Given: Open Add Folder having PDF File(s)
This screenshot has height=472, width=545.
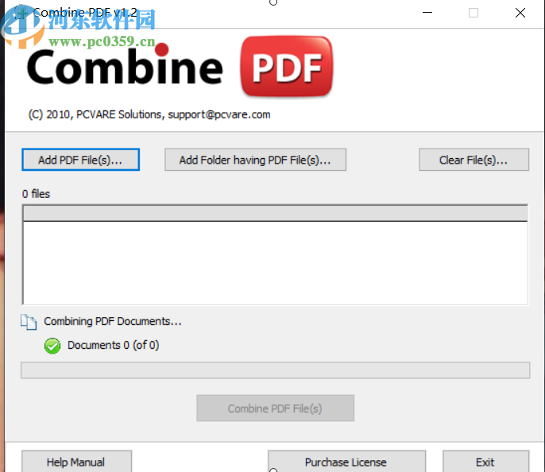Looking at the screenshot, I should point(256,160).
